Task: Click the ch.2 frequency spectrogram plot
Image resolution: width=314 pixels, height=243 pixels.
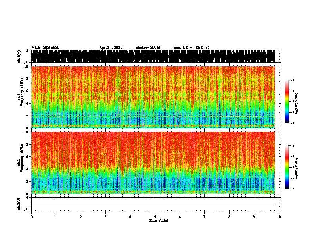Action: click(153, 163)
